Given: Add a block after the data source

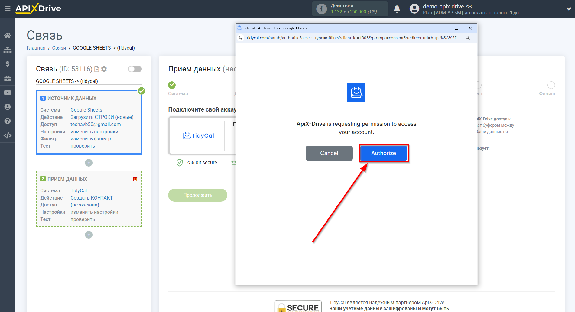Looking at the screenshot, I should tap(89, 163).
